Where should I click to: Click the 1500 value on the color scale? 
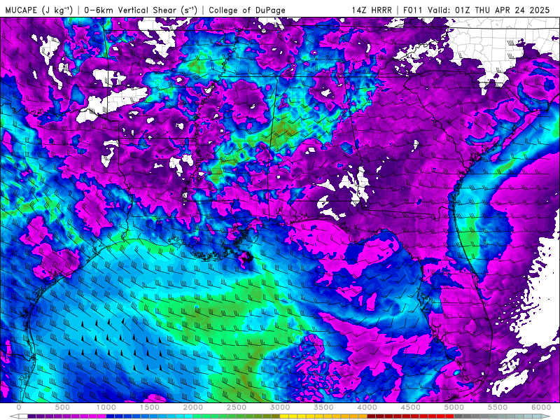[x=150, y=407]
